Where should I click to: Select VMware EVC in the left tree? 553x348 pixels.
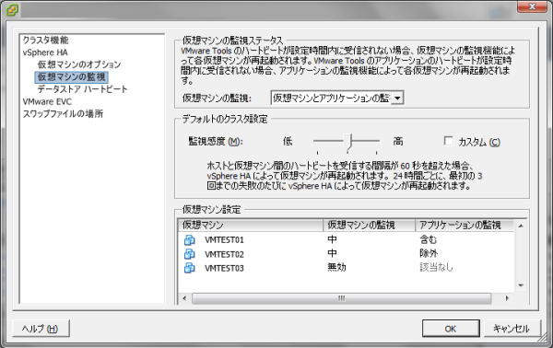[47, 102]
